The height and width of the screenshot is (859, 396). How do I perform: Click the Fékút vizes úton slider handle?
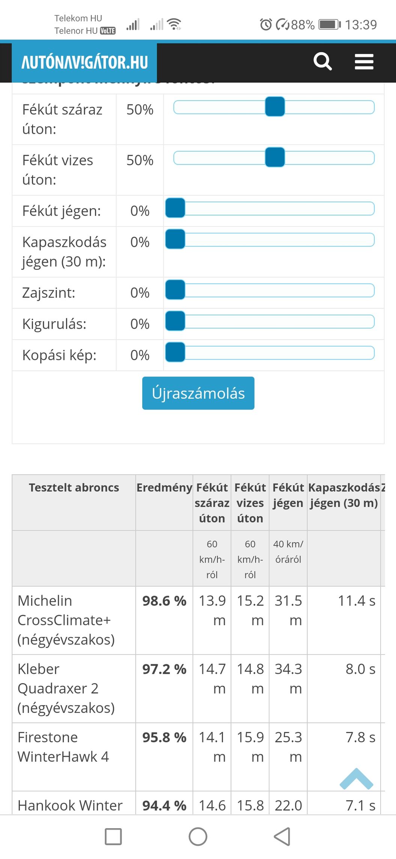coord(275,157)
